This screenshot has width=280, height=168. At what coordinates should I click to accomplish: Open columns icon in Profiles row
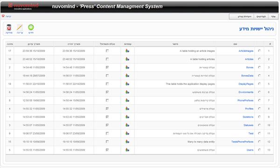[127, 109]
